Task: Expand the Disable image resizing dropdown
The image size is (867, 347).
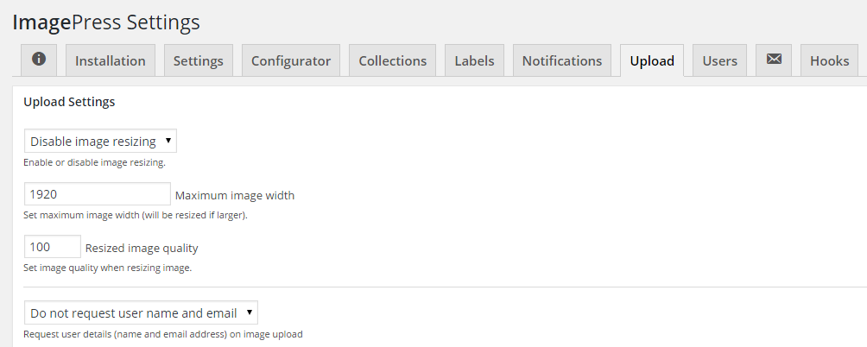Action: [100, 141]
